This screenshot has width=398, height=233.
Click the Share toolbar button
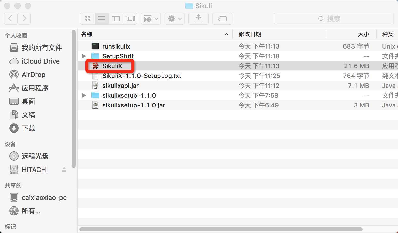[198, 19]
